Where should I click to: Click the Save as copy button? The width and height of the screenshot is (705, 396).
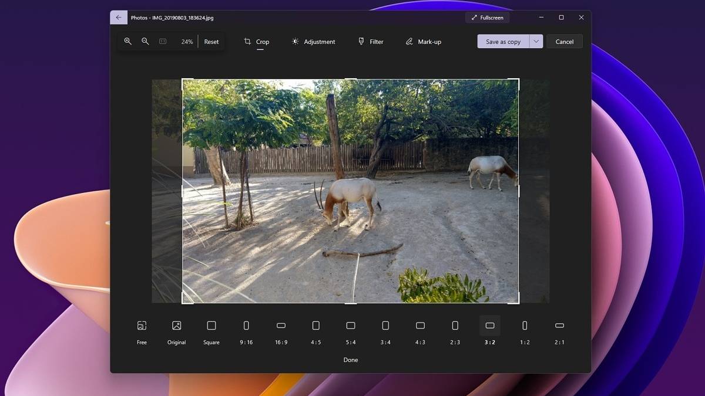tap(503, 42)
